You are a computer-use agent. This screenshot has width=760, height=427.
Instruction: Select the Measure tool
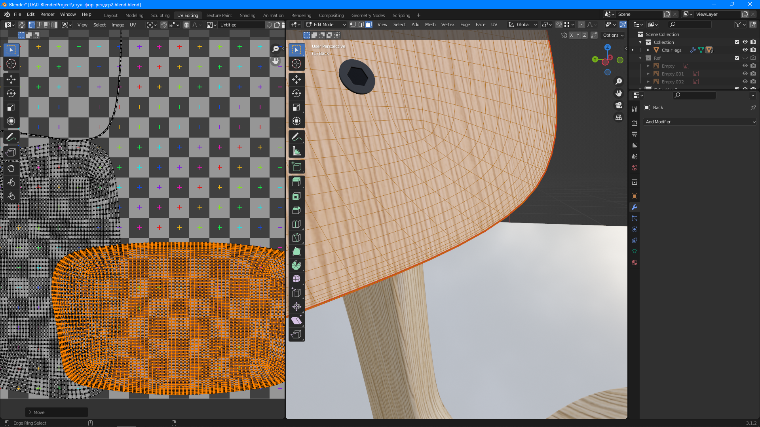[x=296, y=151]
